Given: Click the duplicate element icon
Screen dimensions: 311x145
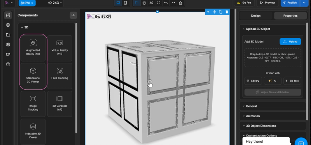Looking at the screenshot, I should click(220, 12).
